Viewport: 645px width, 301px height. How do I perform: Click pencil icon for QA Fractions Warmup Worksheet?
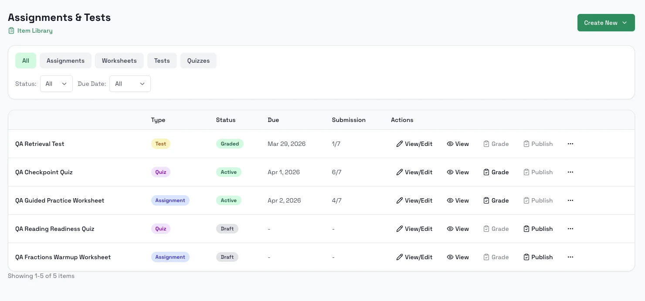click(399, 257)
